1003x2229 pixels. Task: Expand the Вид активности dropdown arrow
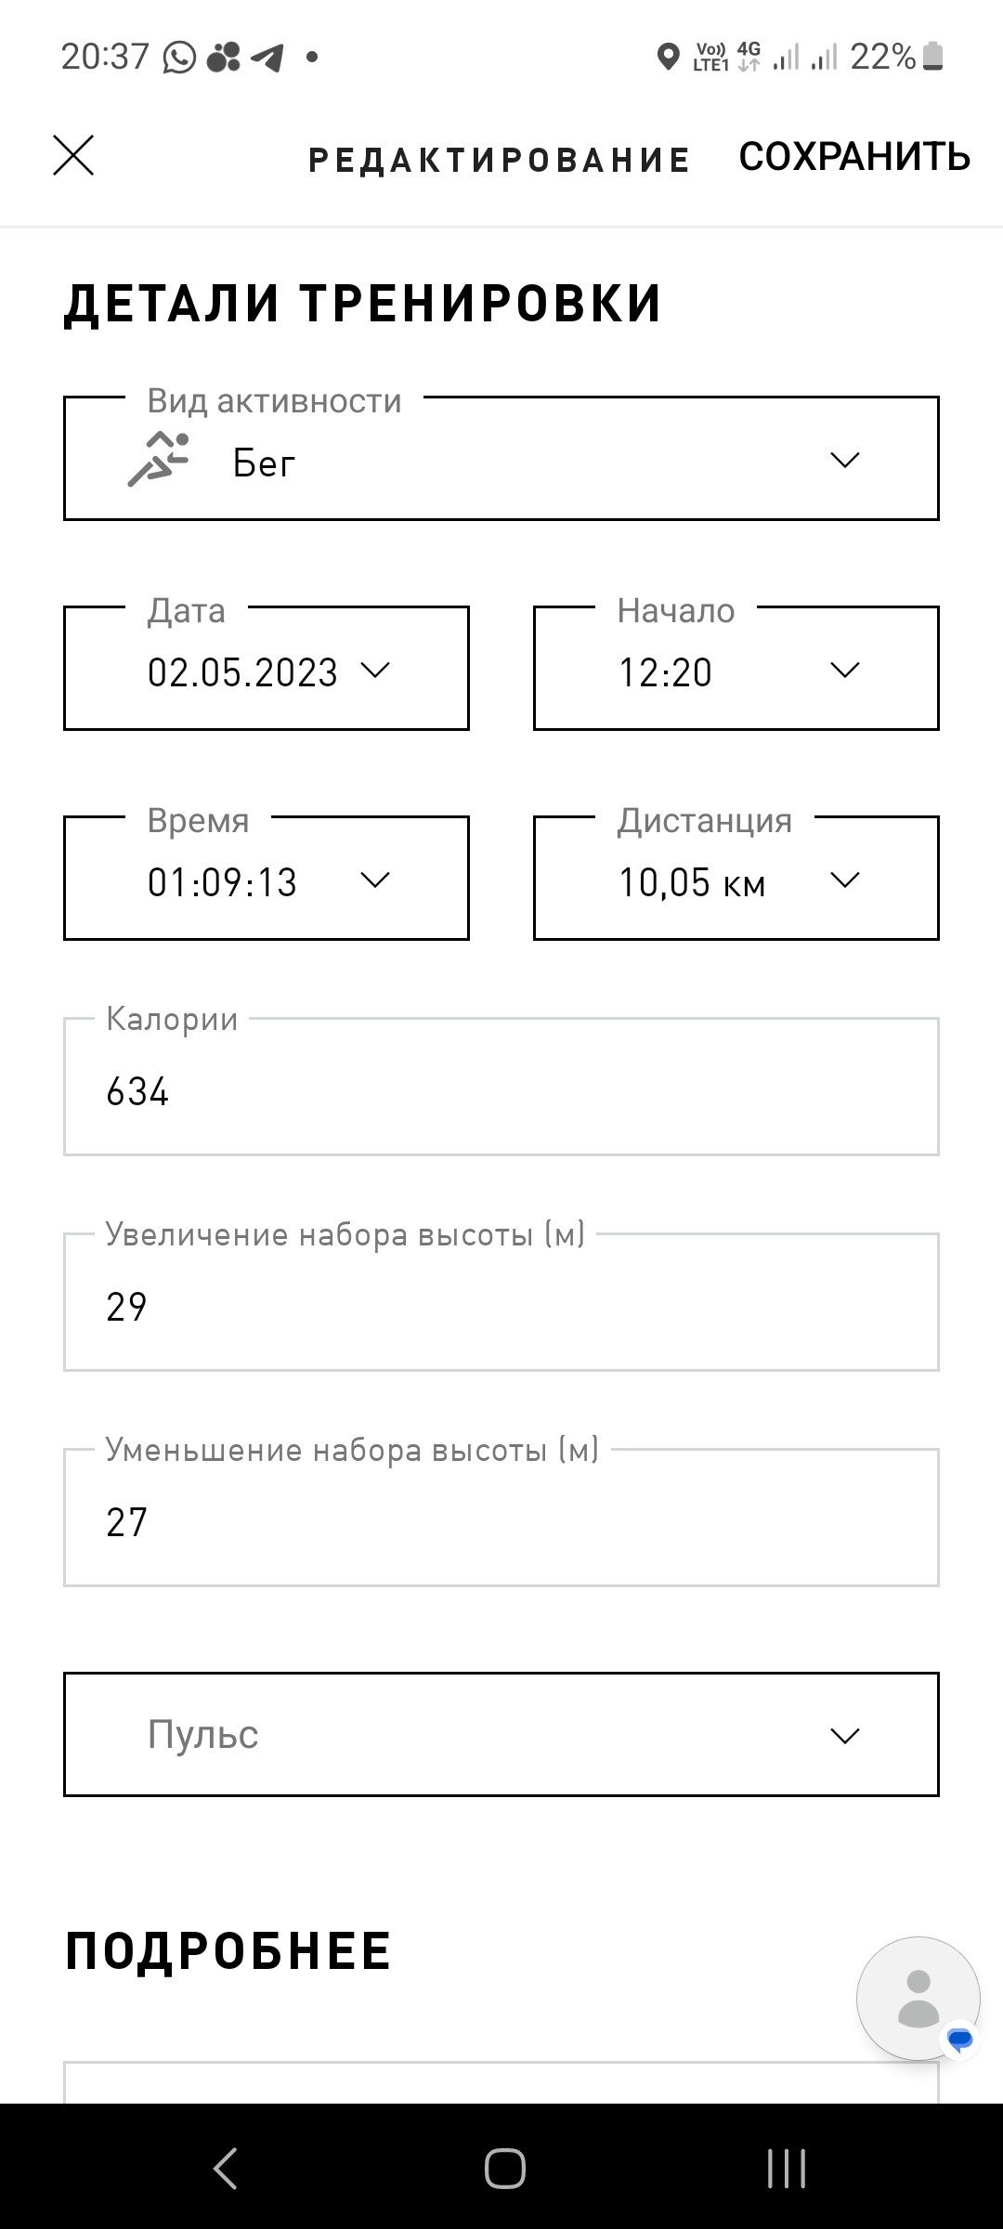[844, 459]
